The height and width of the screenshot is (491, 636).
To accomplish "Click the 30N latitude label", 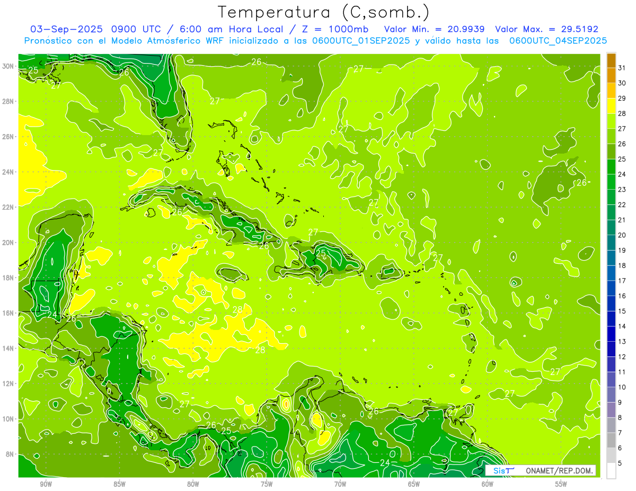I will pos(9,66).
